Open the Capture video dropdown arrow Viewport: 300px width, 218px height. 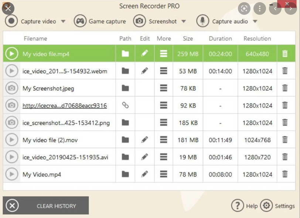click(x=63, y=21)
